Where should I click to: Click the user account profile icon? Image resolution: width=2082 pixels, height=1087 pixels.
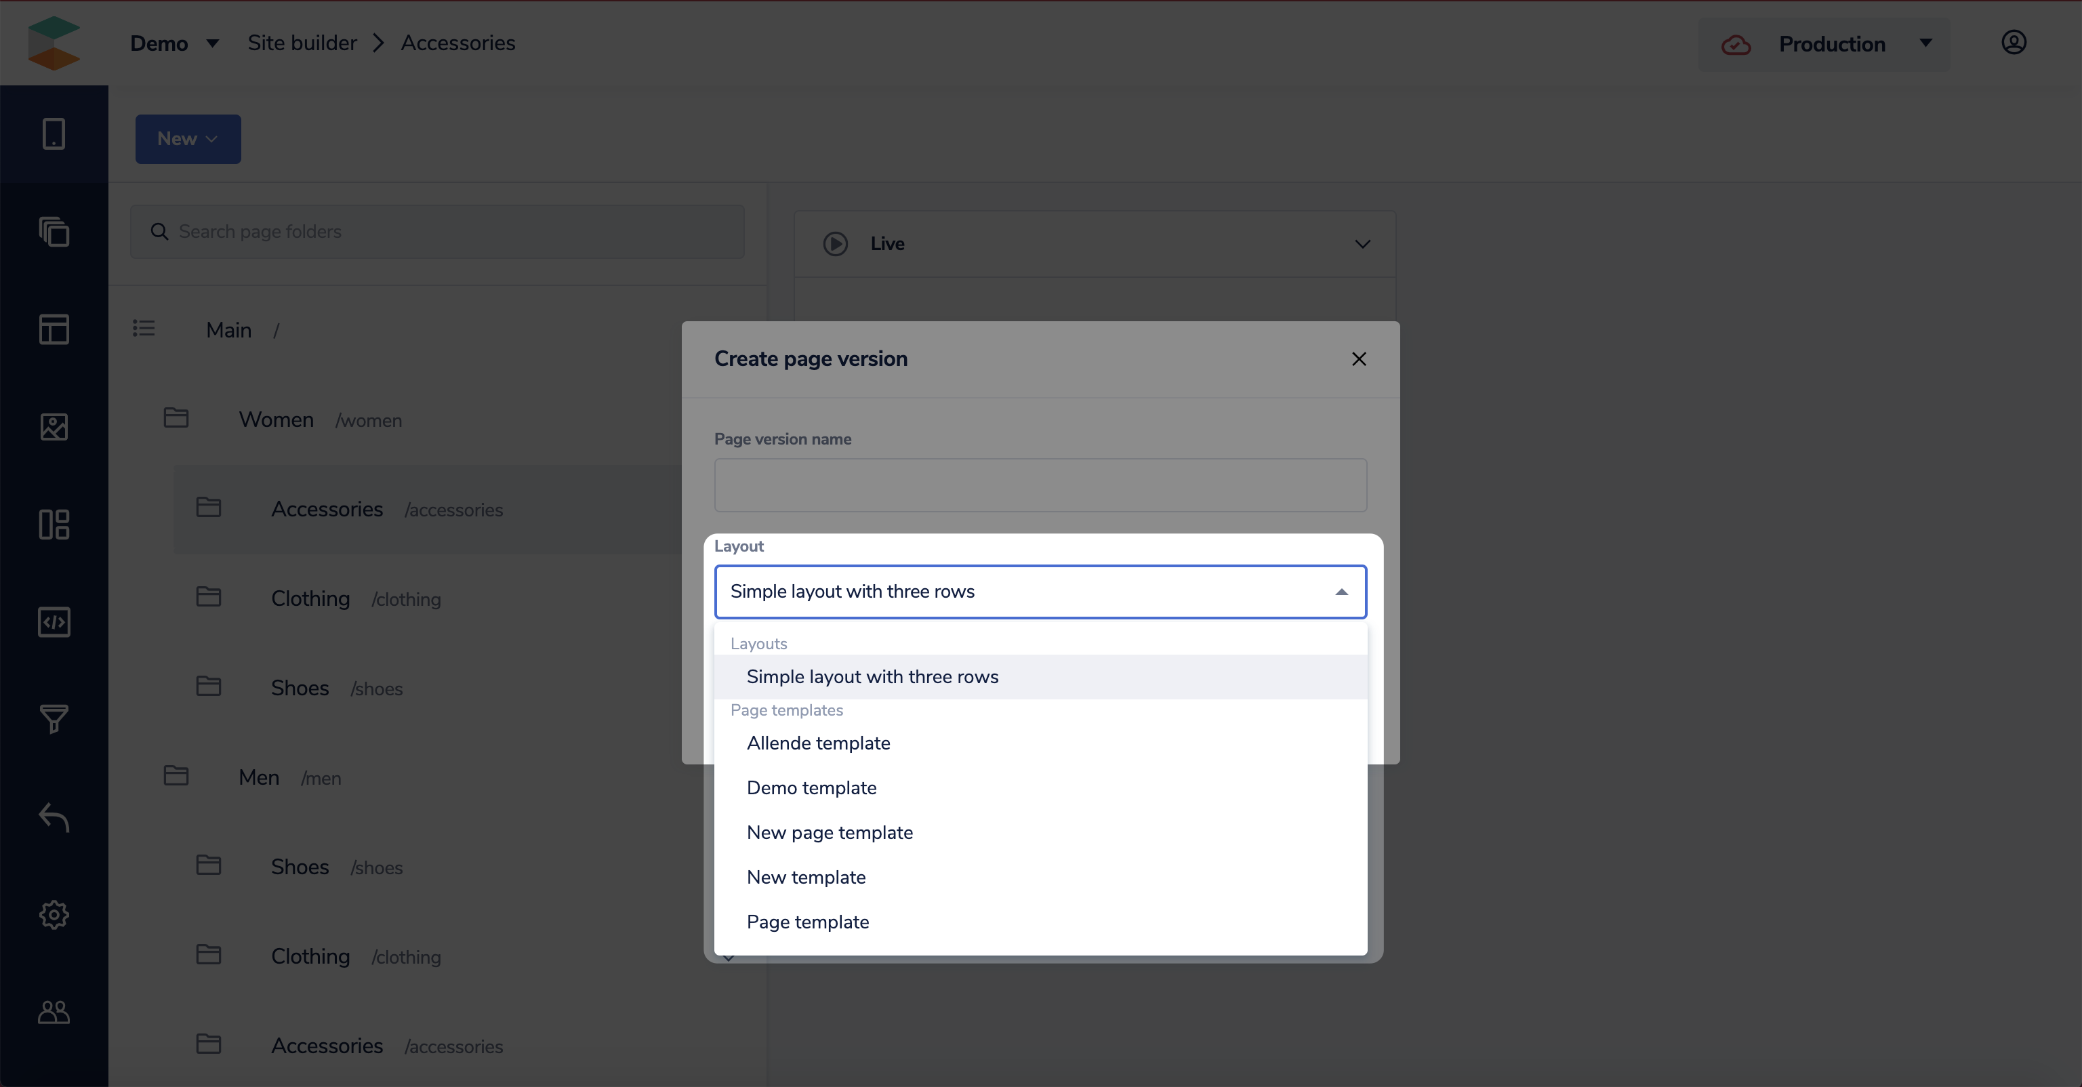pos(2014,43)
